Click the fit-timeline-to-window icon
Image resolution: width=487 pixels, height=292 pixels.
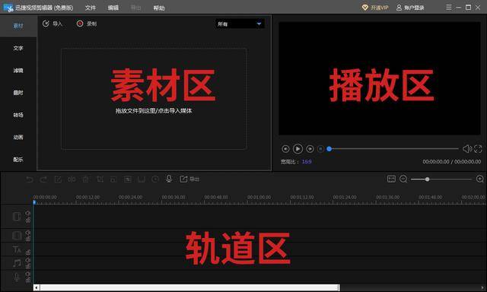391,179
